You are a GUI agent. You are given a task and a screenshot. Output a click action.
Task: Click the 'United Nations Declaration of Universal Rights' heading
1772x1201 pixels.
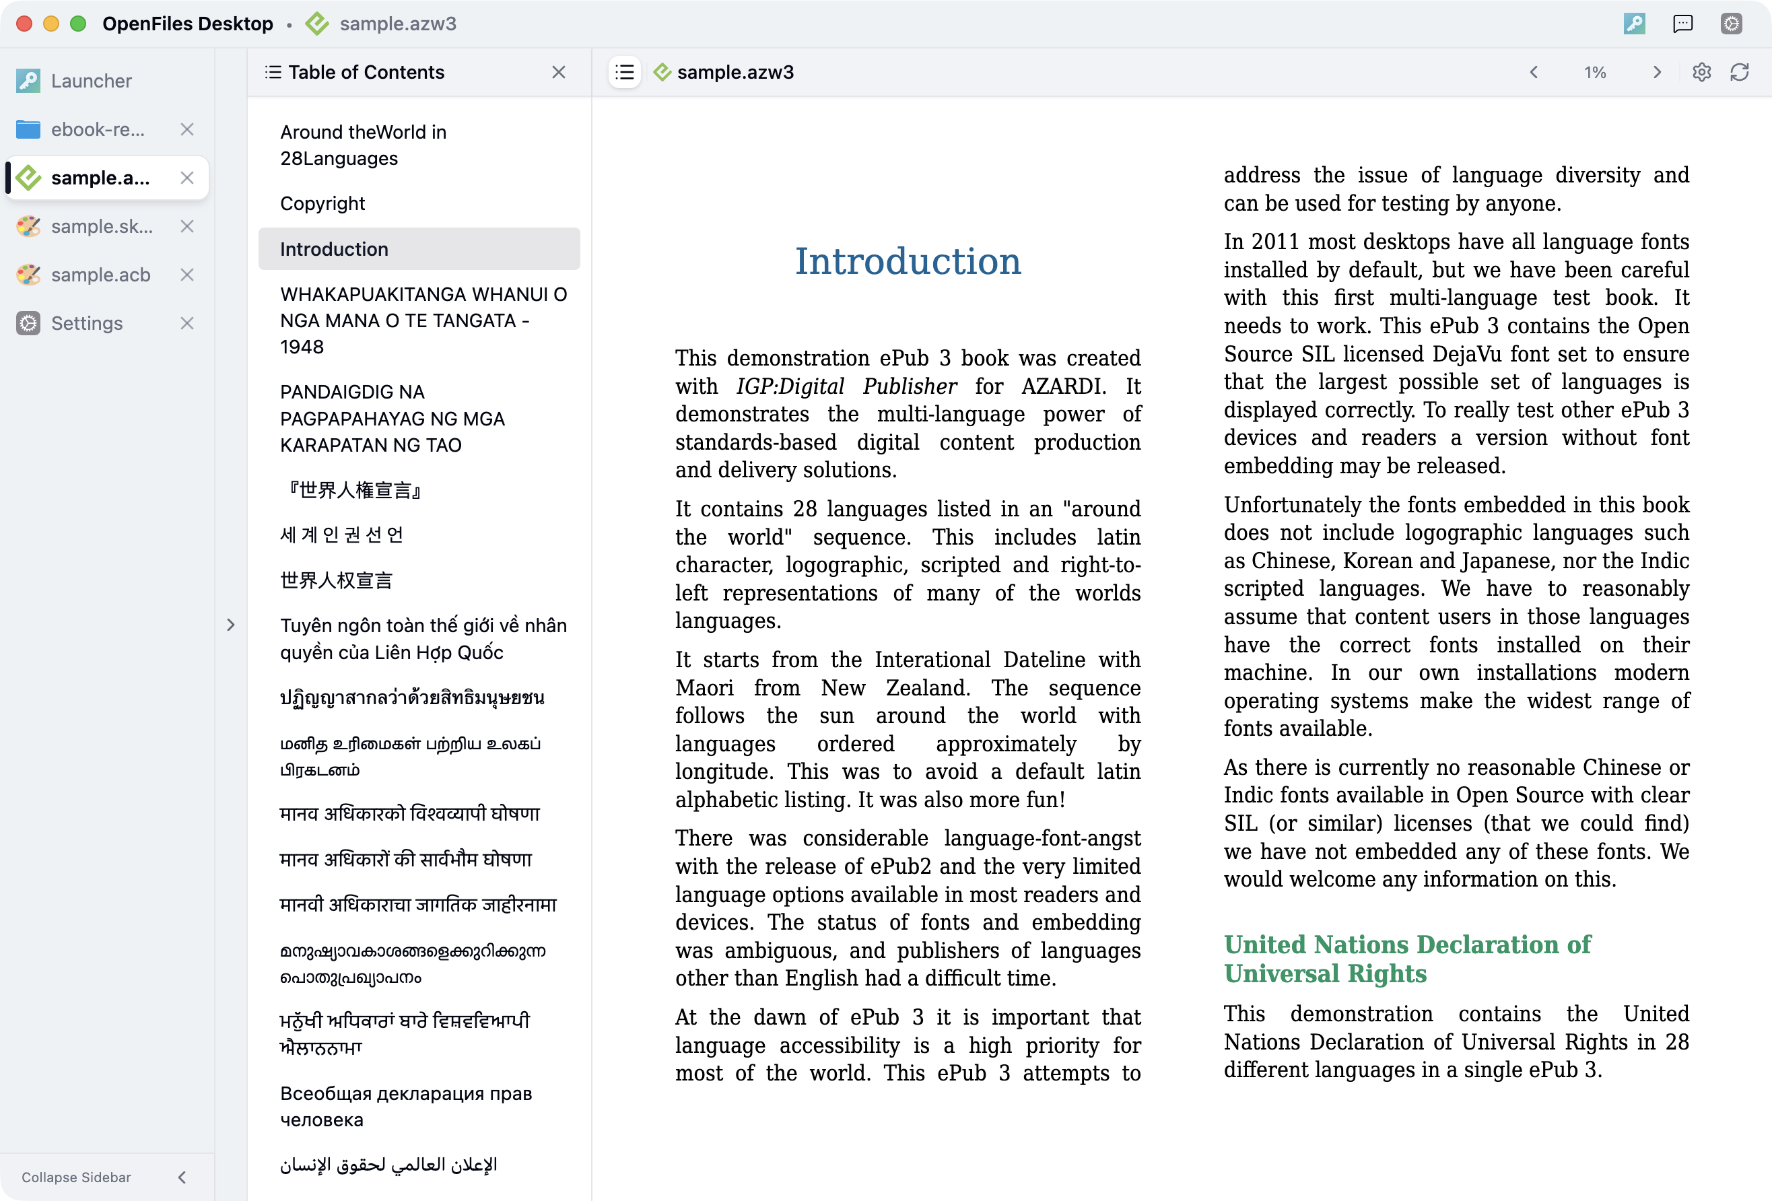point(1408,959)
